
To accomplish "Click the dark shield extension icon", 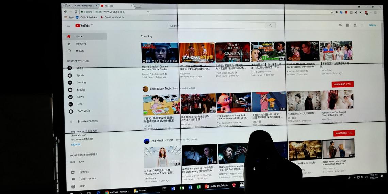I will pyautogui.click(x=337, y=12).
